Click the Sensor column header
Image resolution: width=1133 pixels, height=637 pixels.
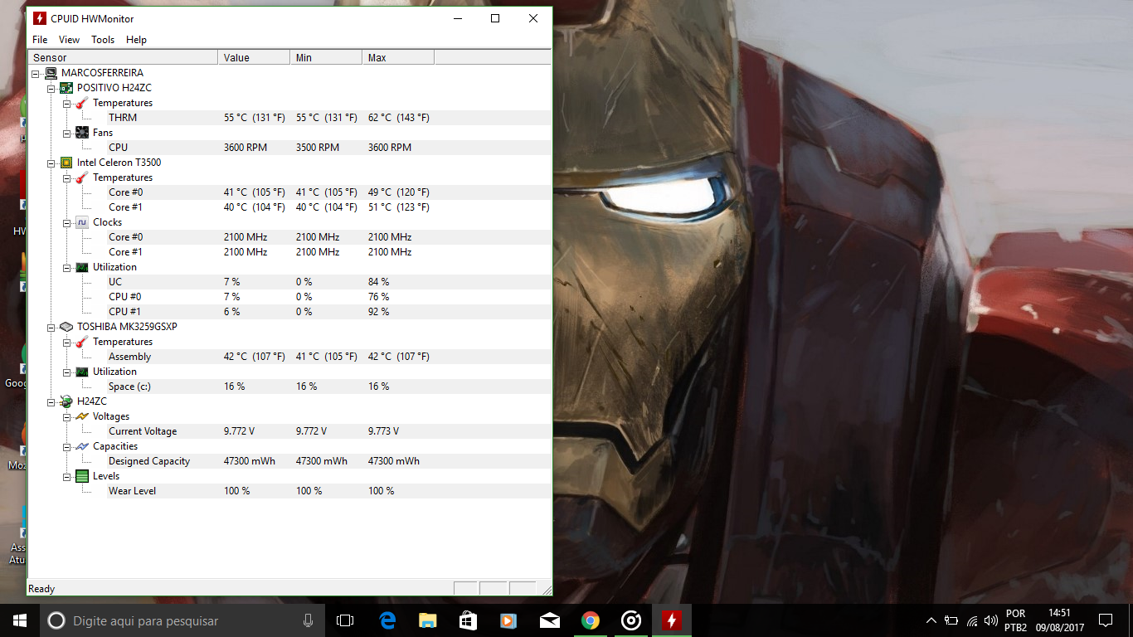coord(124,57)
